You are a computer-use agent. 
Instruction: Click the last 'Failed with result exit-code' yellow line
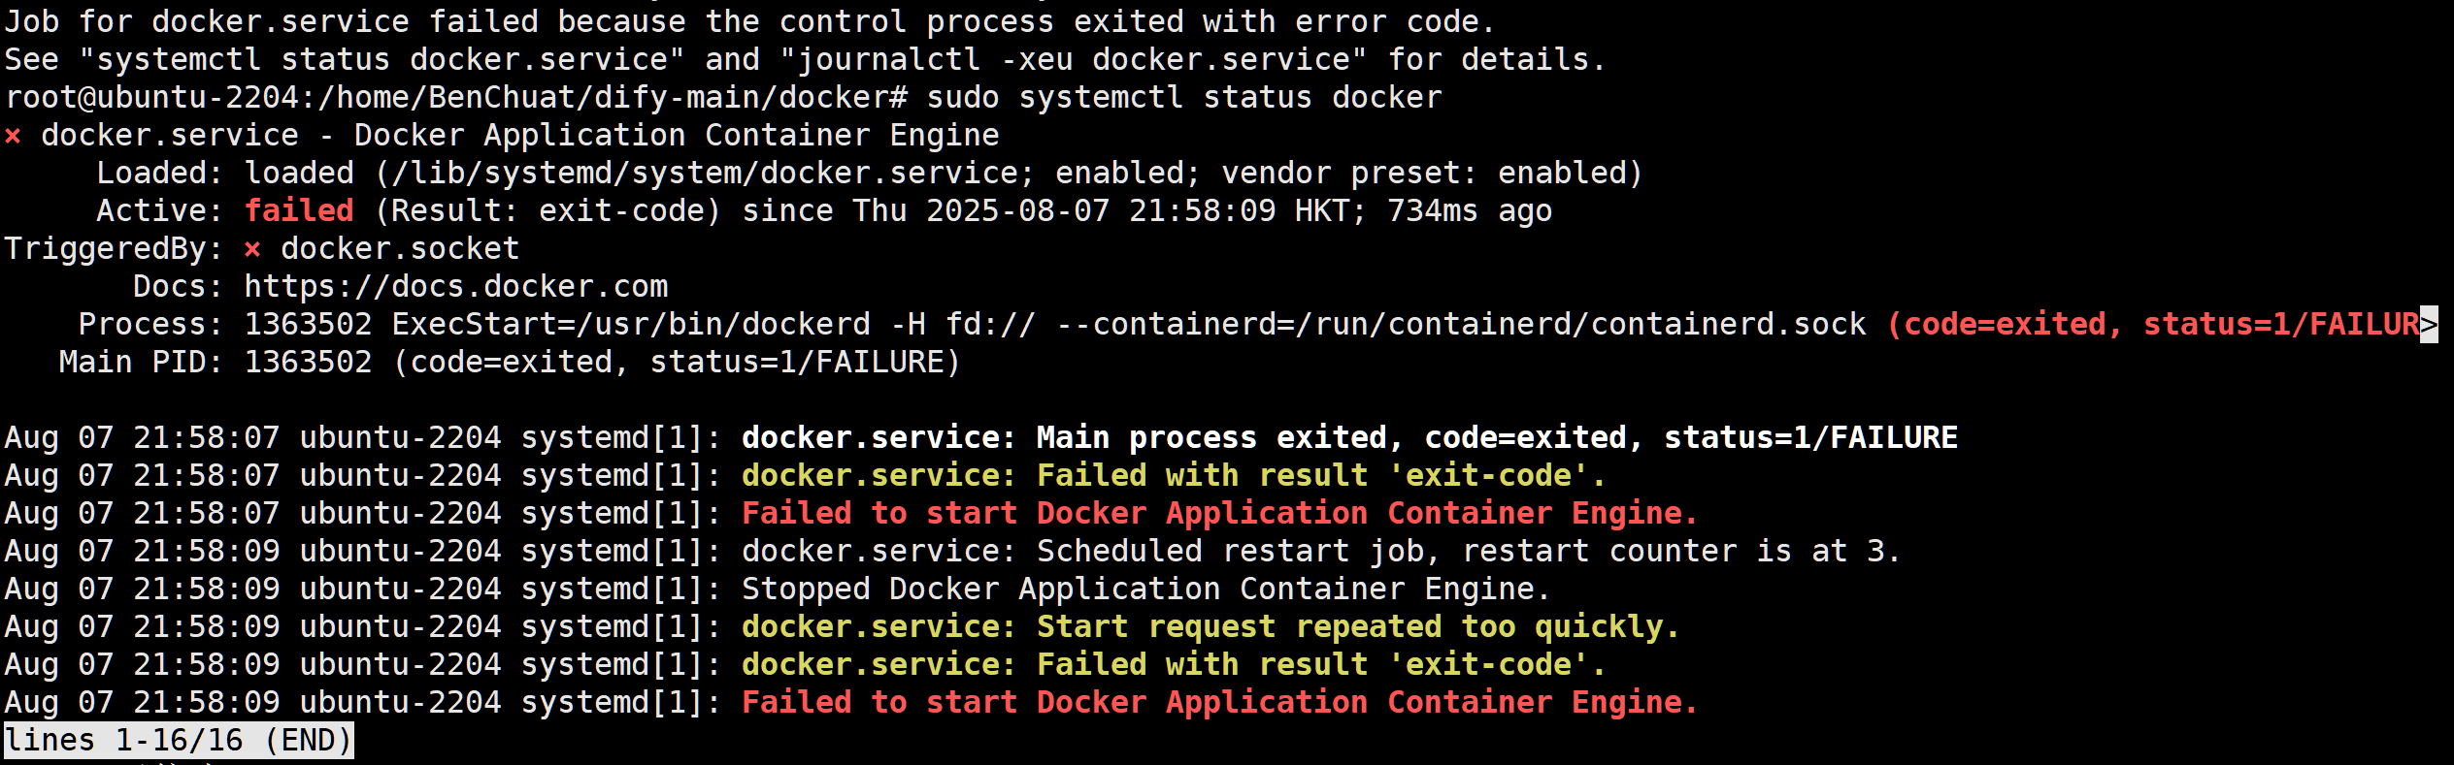[1174, 665]
